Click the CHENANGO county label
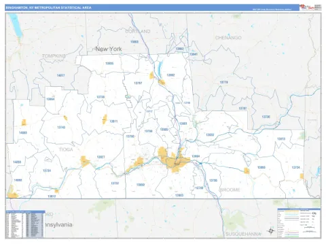Viewport: 326px width, 244px height. coord(228,38)
